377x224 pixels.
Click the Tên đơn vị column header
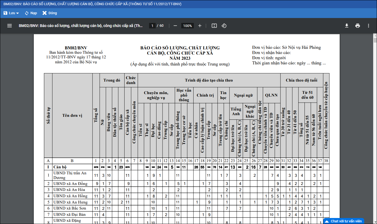pyautogui.click(x=72, y=115)
